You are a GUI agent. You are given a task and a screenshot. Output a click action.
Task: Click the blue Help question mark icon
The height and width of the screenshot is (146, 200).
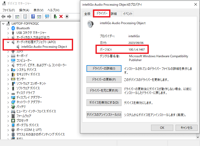[x=33, y=16]
